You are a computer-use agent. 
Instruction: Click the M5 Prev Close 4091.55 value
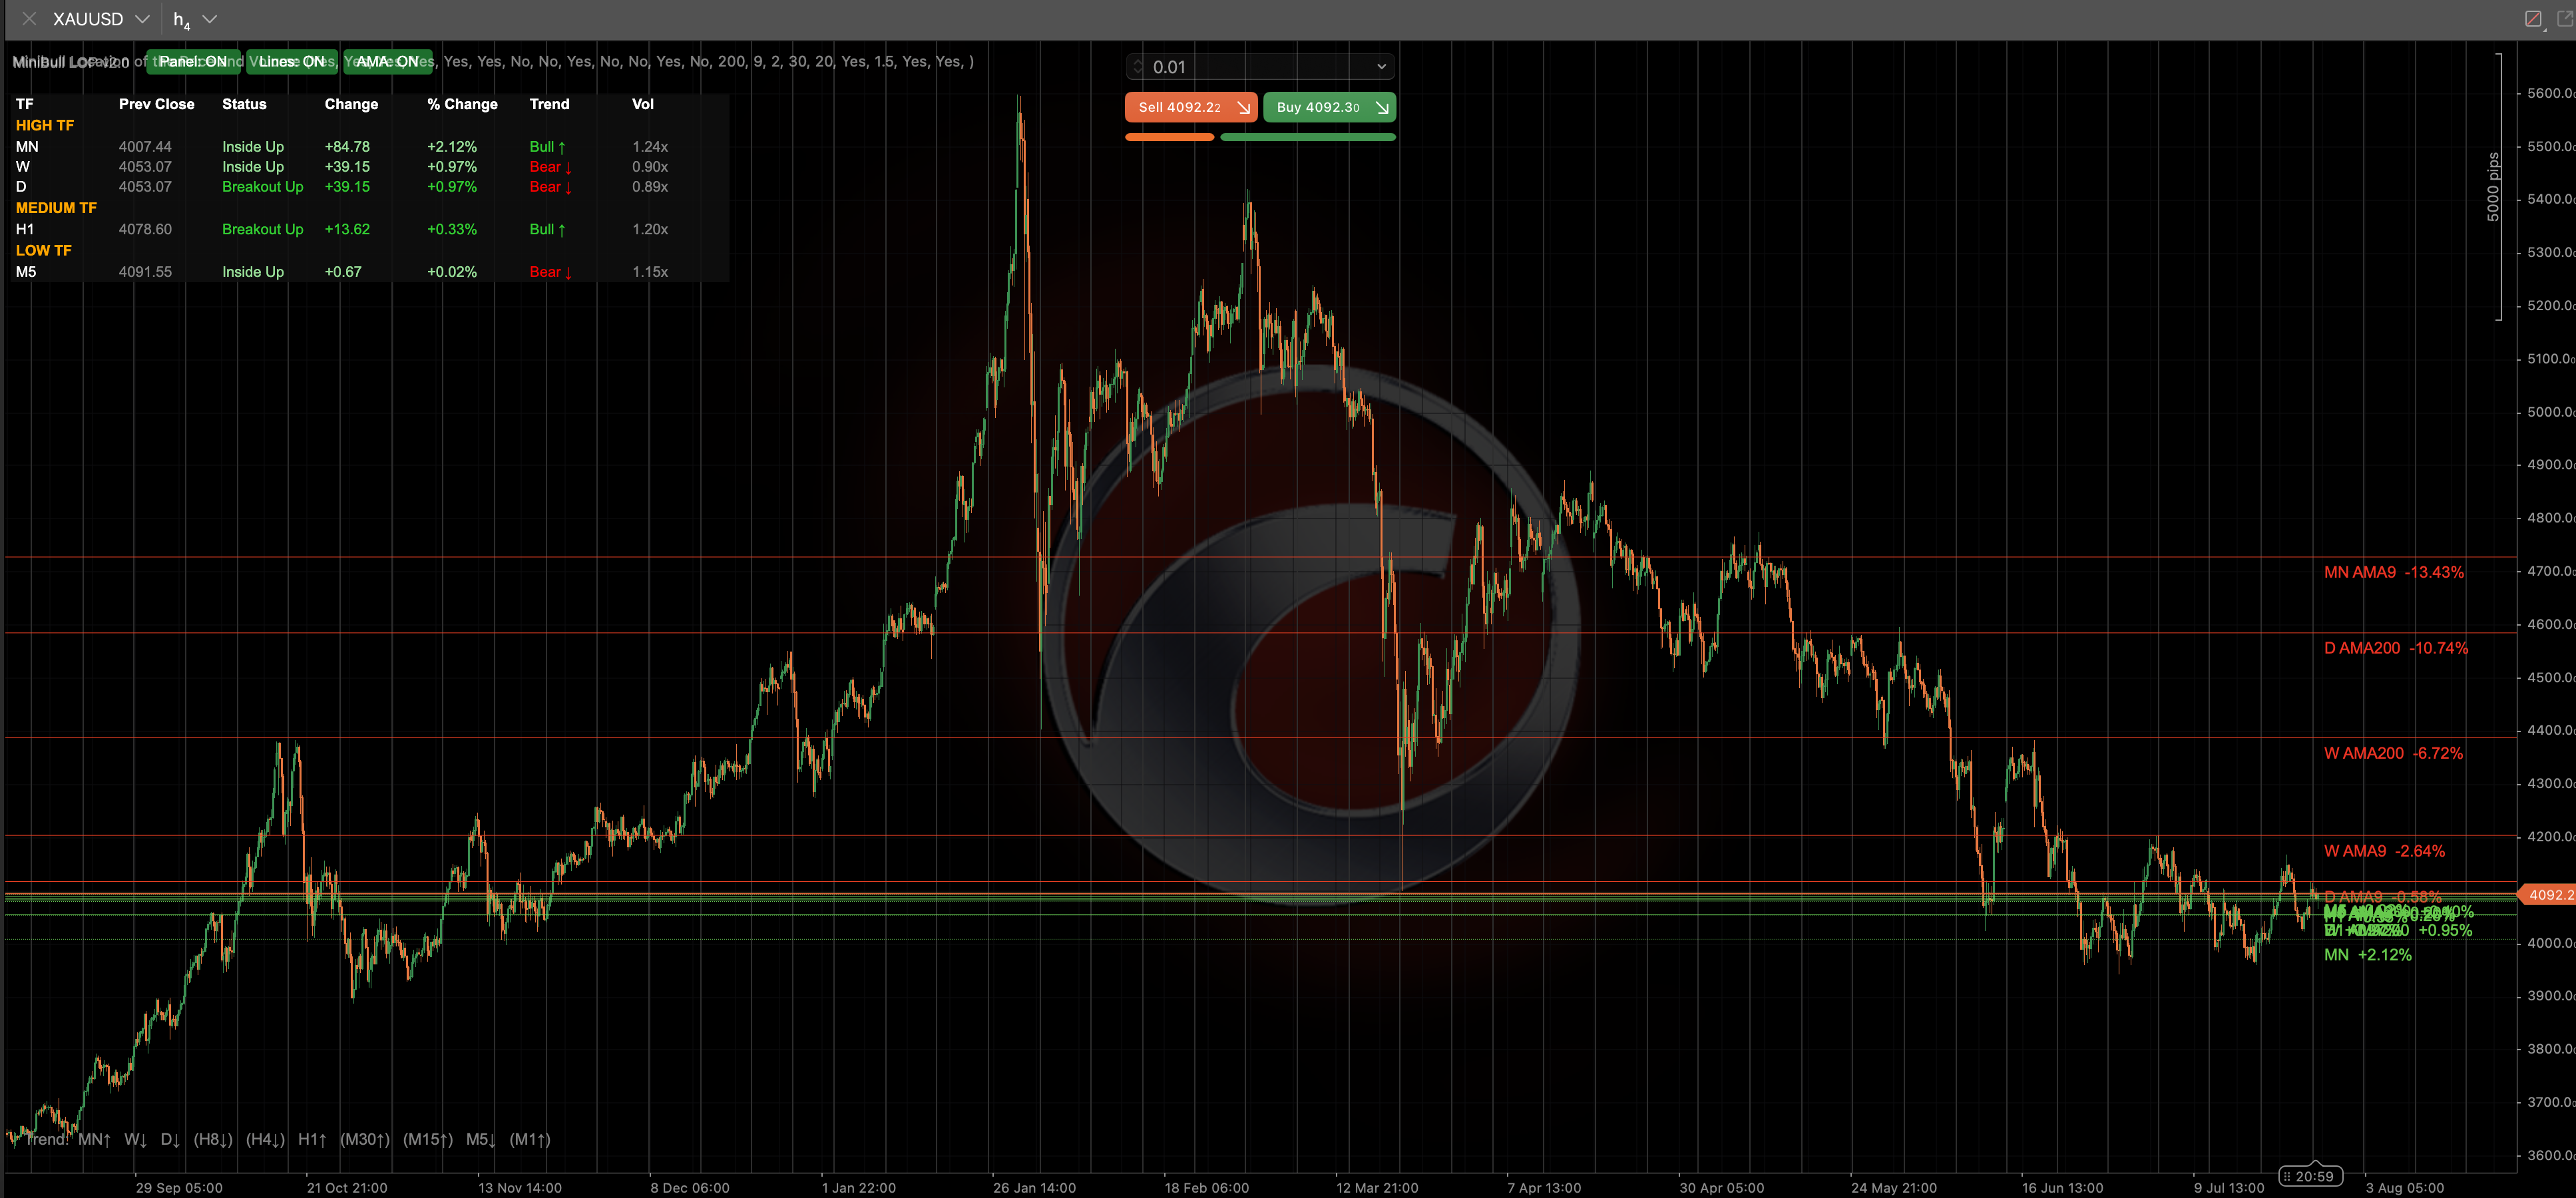pyautogui.click(x=145, y=272)
